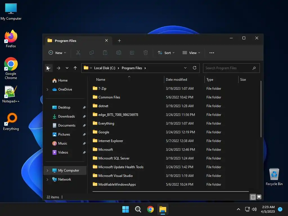Open Downloads in Quick access
The width and height of the screenshot is (288, 216).
[64, 116]
